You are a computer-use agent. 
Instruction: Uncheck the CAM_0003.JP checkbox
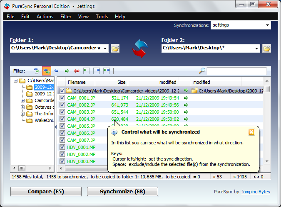(x=62, y=112)
